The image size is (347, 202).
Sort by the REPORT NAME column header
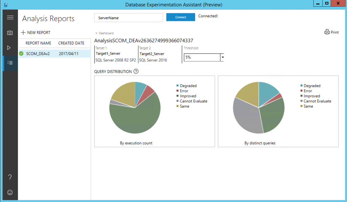point(37,43)
